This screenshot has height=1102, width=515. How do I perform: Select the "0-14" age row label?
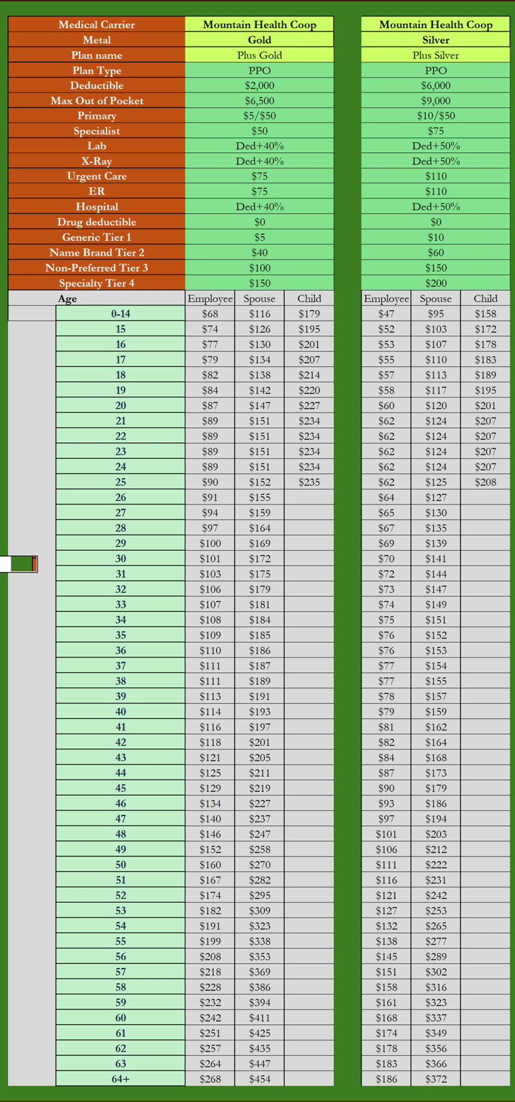click(121, 313)
